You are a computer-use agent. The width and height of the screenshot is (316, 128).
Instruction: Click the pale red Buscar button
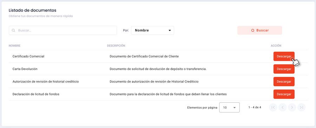coord(259,31)
